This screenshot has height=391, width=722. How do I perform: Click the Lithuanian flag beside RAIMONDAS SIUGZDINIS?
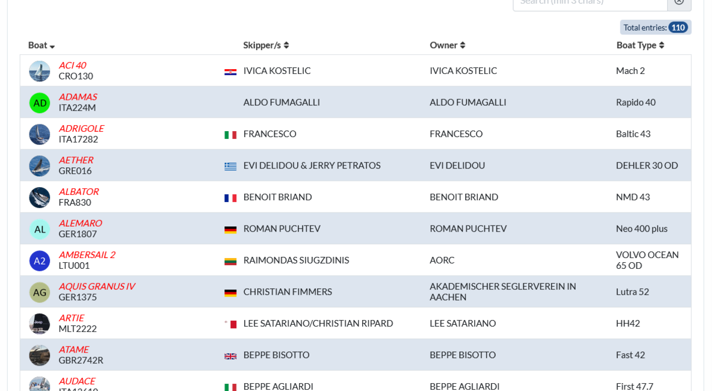point(230,261)
